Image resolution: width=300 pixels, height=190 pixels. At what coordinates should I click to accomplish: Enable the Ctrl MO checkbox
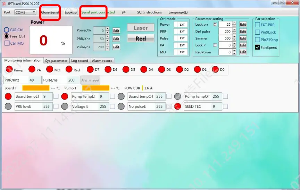pyautogui.click(x=7, y=43)
